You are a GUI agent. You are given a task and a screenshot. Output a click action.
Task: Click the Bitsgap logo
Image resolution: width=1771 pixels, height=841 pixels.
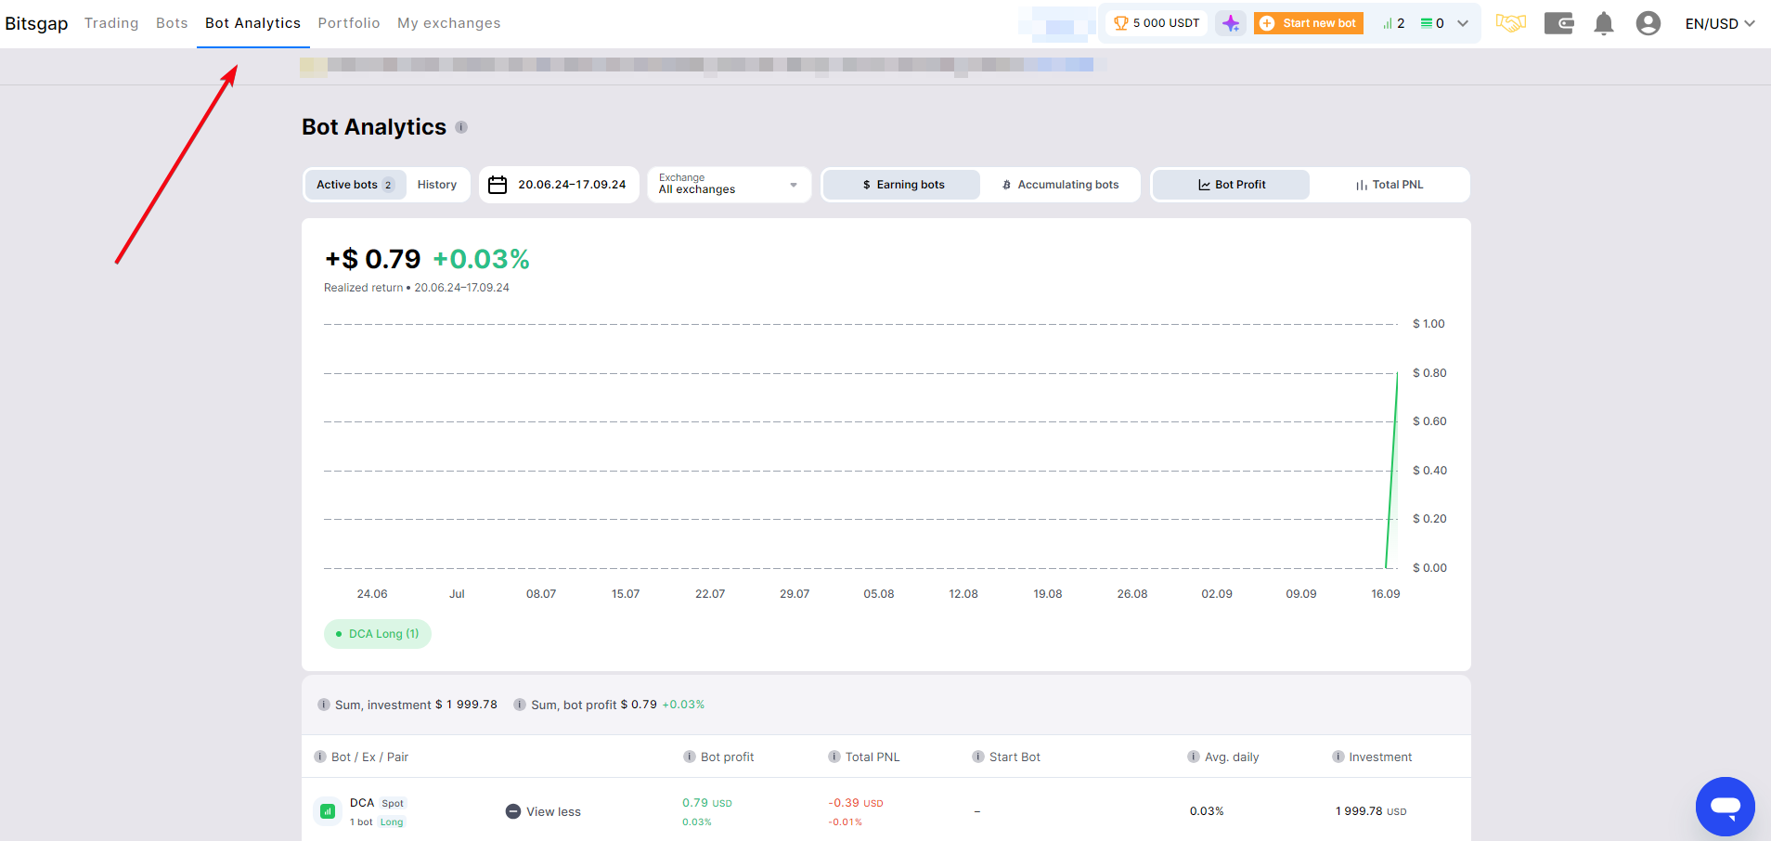pyautogui.click(x=36, y=23)
